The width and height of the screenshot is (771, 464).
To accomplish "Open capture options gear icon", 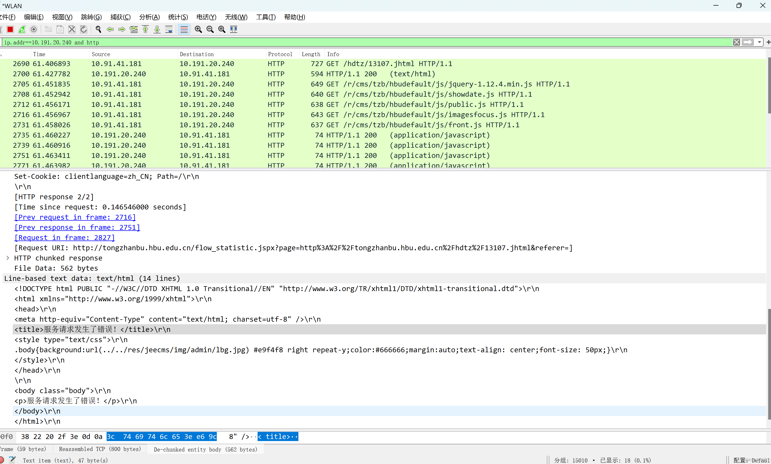I will click(33, 29).
